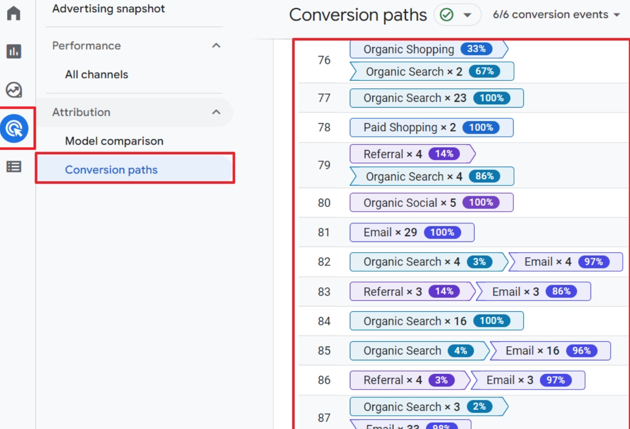Open the Configure list icon
This screenshot has height=429, width=630.
(x=14, y=167)
